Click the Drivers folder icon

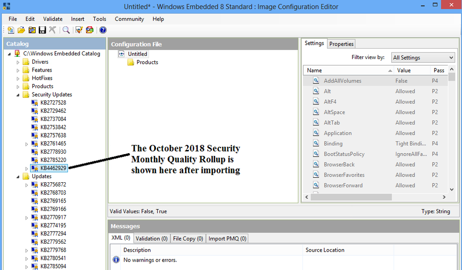26,62
